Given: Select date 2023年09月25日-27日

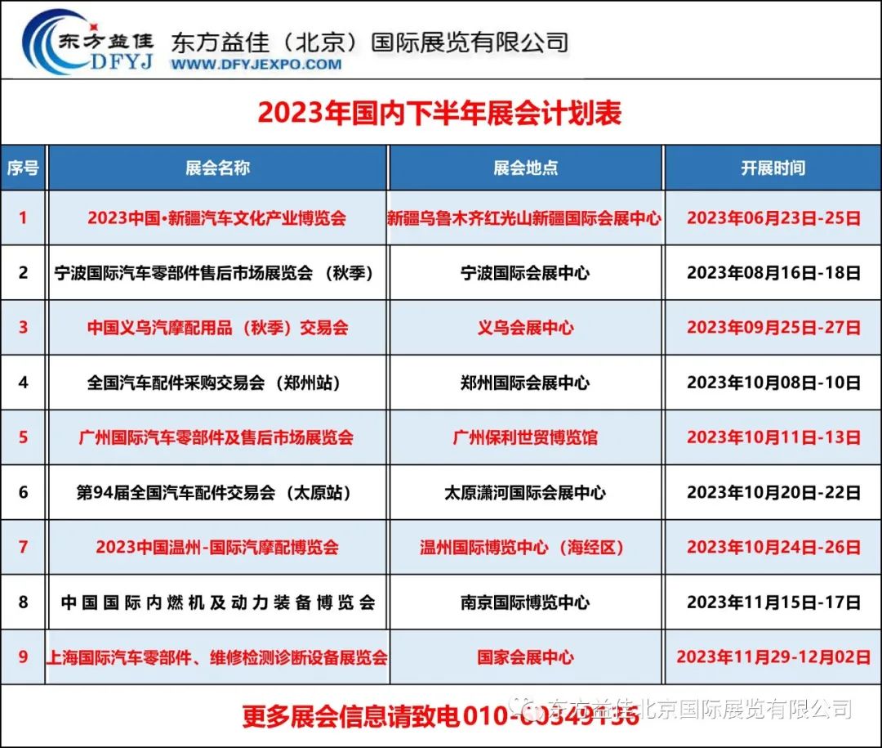Looking at the screenshot, I should 773,327.
